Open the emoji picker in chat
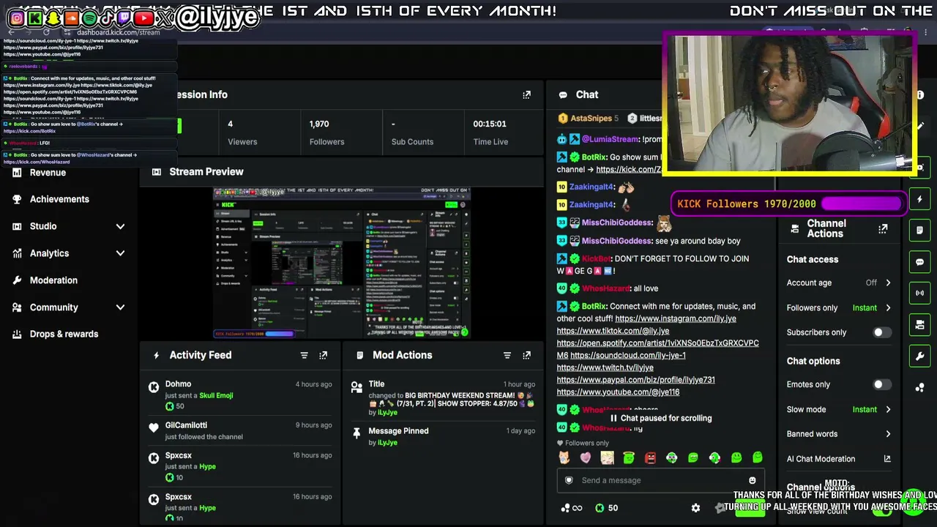Viewport: 937px width, 527px height. pos(752,480)
